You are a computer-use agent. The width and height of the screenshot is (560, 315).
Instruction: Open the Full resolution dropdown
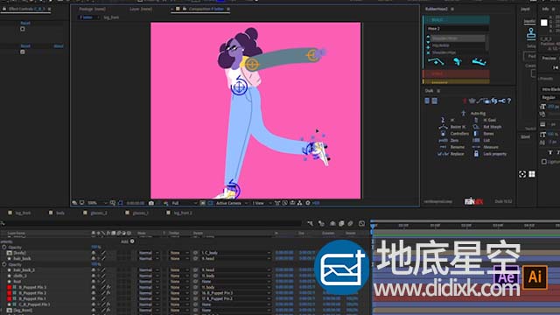[x=184, y=203]
